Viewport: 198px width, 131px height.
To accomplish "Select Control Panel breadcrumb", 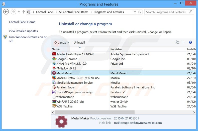I will click(x=45, y=12).
